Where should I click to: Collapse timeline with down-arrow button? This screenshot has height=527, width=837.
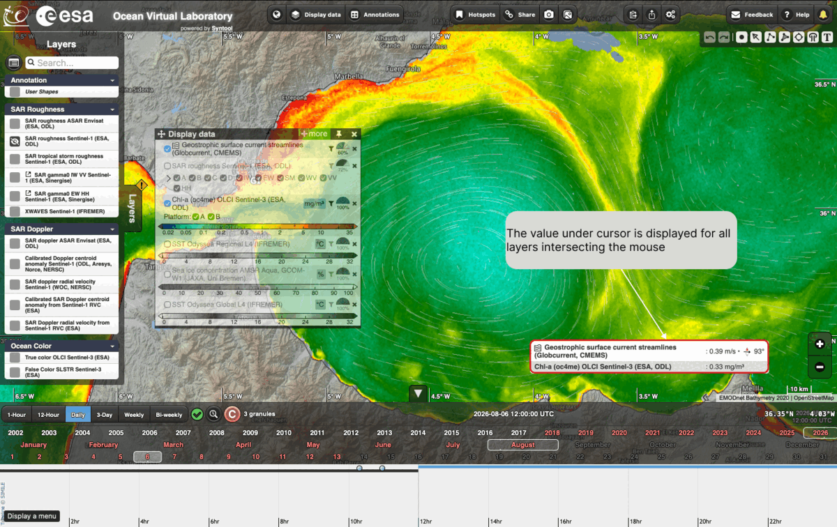(418, 394)
